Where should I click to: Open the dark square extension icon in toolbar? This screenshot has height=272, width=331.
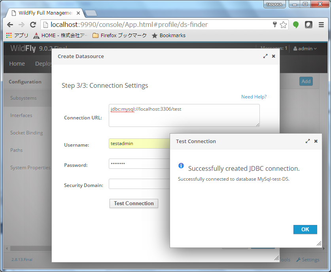pos(308,25)
